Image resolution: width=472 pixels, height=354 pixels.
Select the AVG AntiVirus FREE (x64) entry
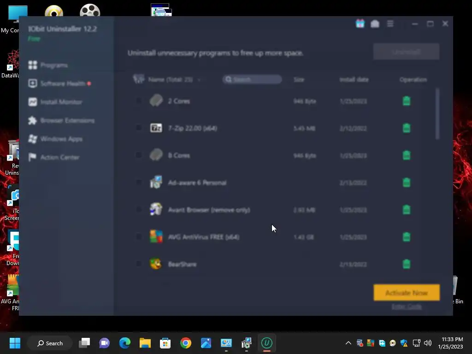pyautogui.click(x=203, y=237)
